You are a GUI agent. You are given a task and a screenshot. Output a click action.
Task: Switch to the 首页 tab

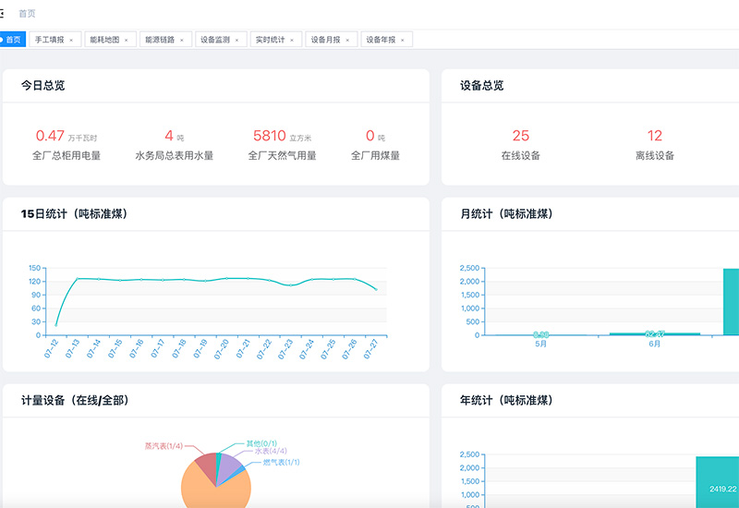tap(13, 40)
